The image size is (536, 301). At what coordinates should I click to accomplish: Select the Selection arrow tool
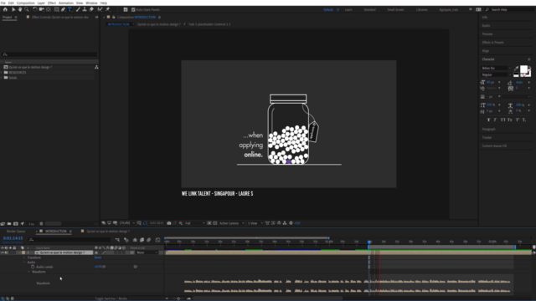[13, 9]
